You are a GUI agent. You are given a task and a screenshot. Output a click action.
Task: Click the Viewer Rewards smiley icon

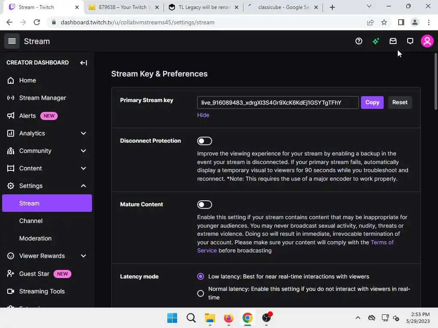tap(11, 256)
